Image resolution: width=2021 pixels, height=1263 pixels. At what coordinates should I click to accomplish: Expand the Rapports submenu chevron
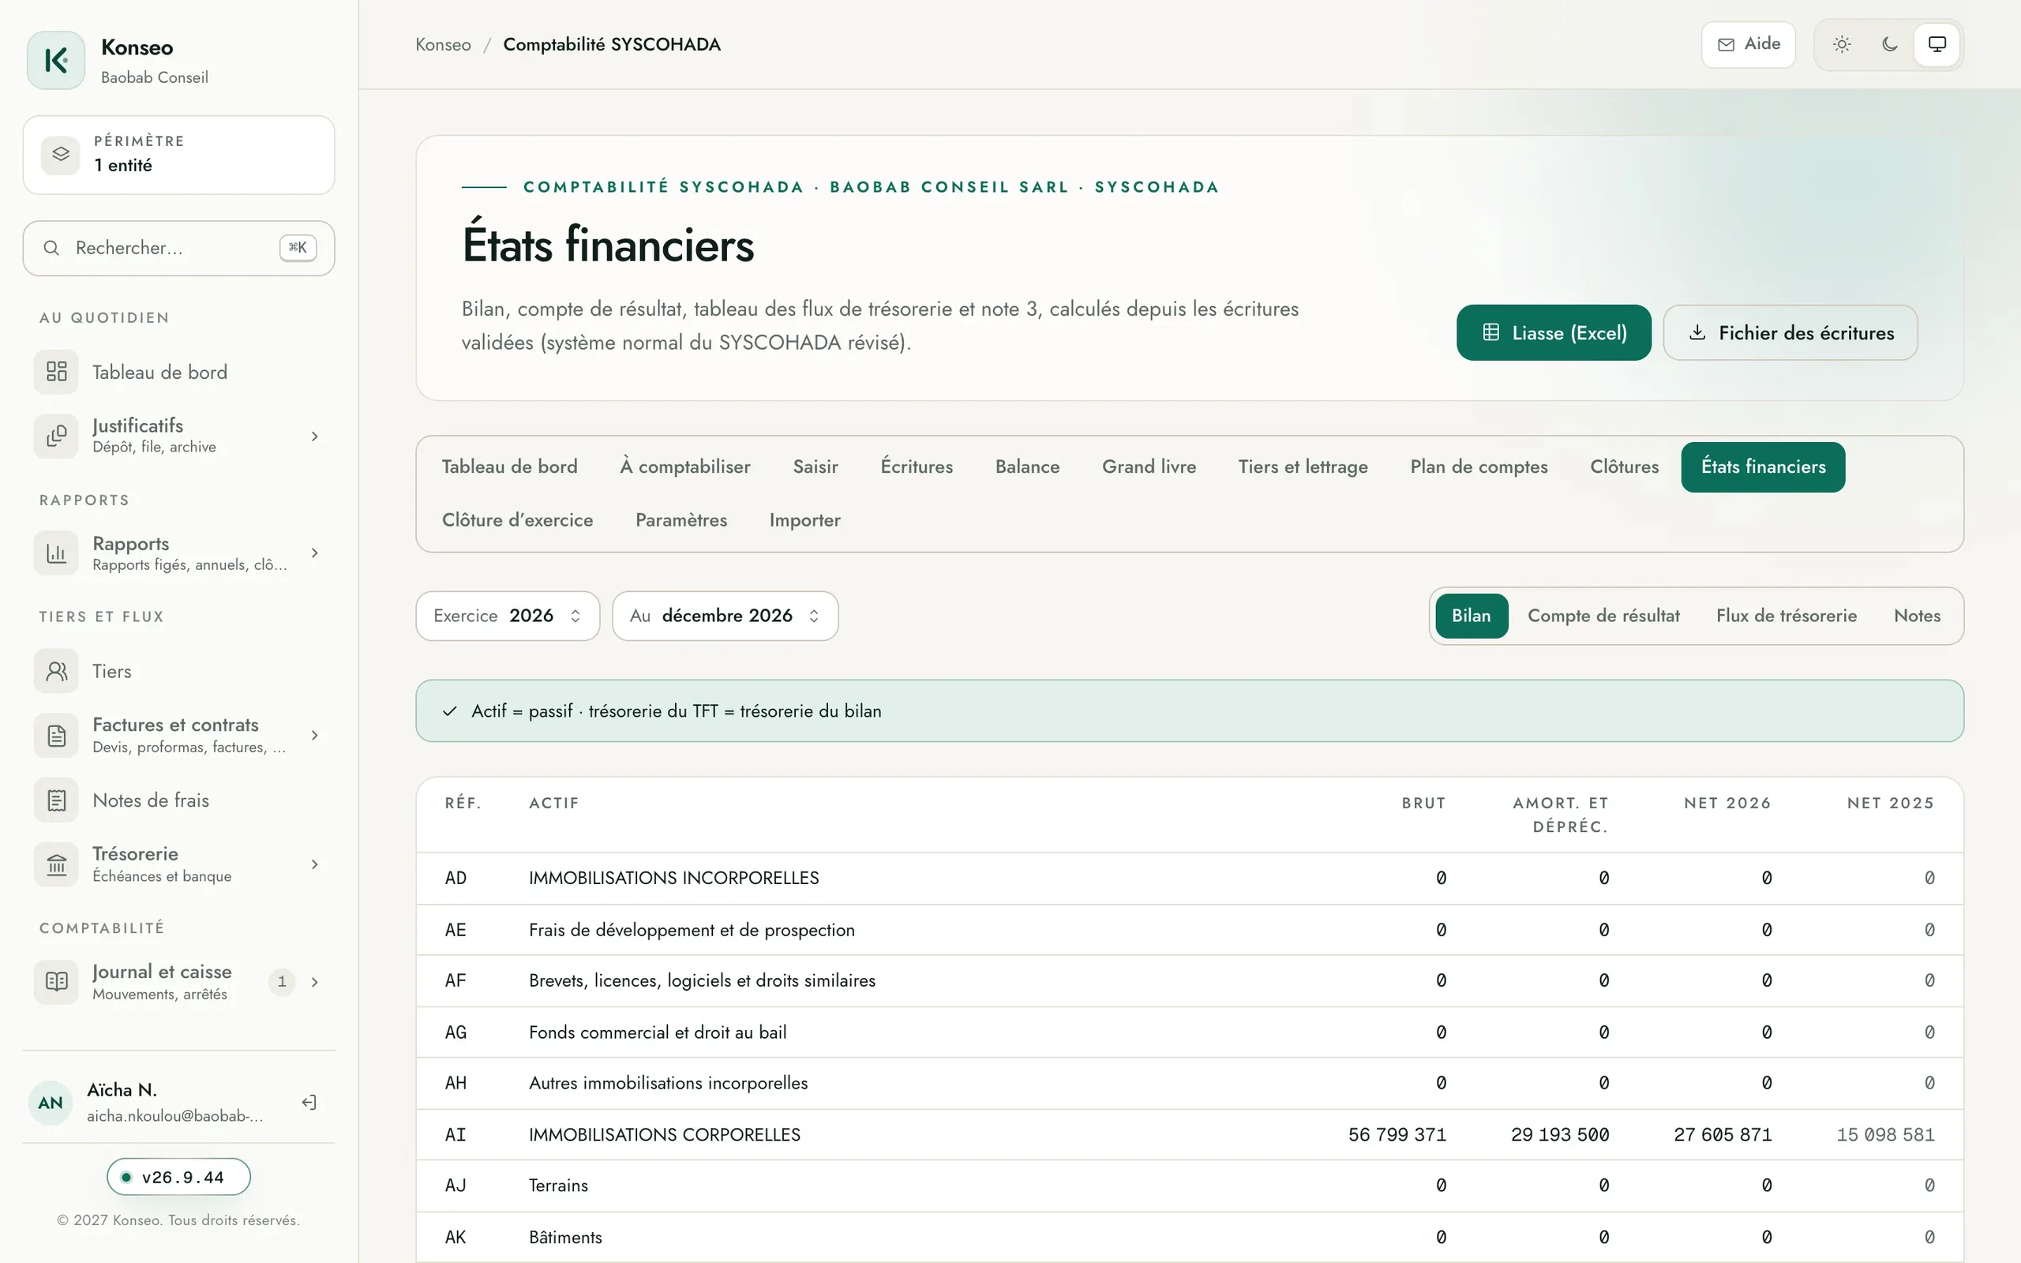(x=315, y=553)
